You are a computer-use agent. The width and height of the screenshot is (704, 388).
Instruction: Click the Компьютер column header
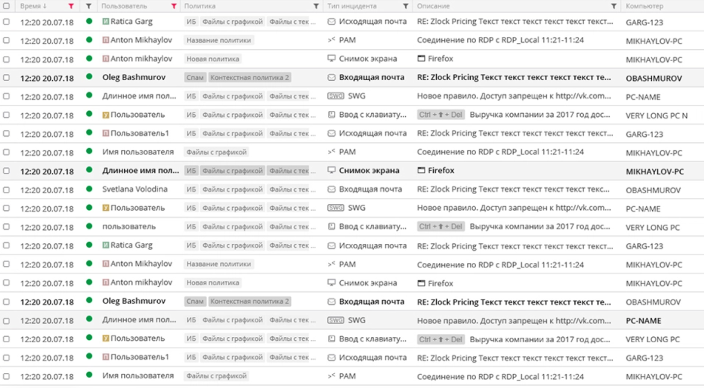(644, 6)
